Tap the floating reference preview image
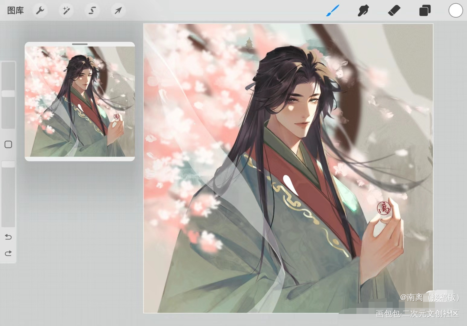Viewport: 467px width, 326px height. pyautogui.click(x=80, y=101)
